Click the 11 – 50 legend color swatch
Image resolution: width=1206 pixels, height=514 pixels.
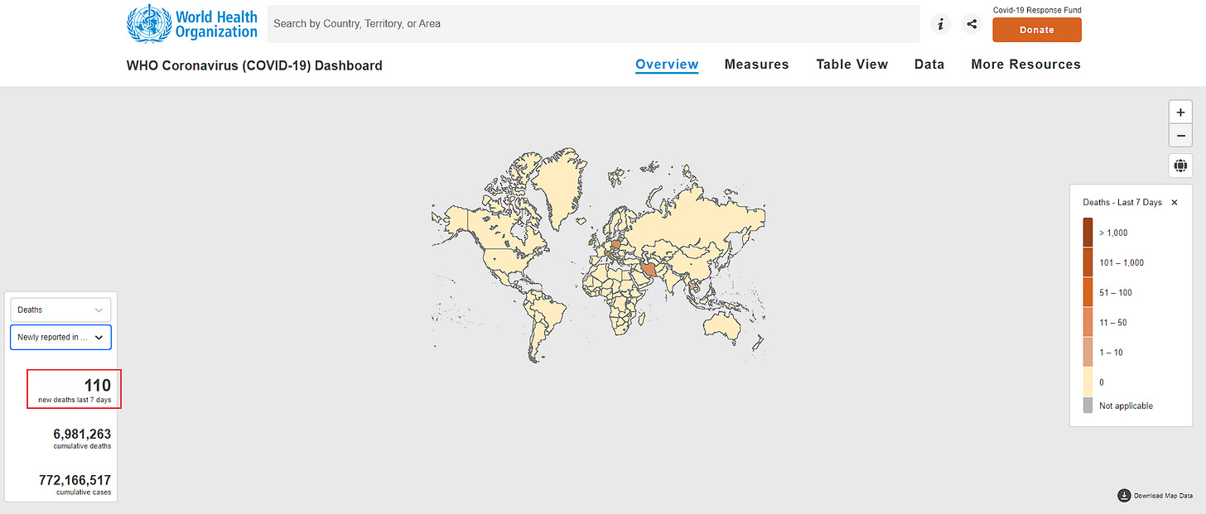tap(1088, 322)
